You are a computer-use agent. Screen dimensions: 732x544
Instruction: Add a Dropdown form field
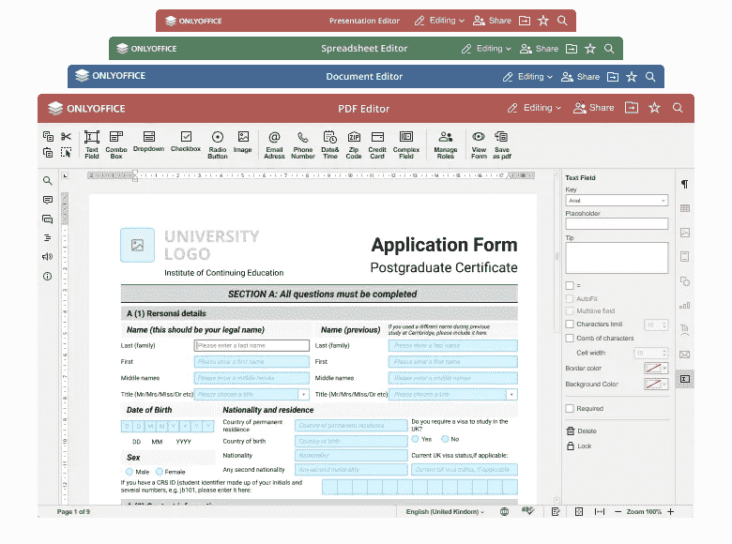149,142
